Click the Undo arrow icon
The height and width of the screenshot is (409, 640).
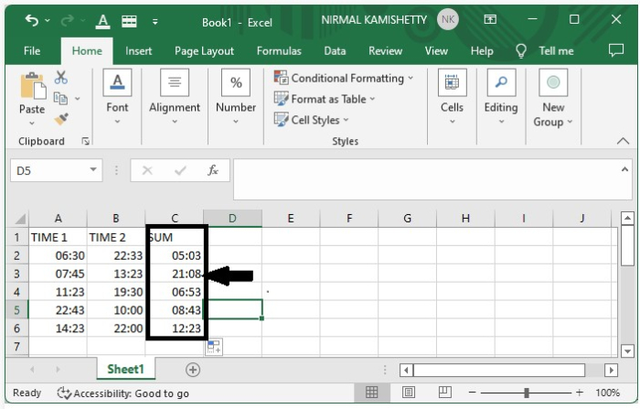pyautogui.click(x=31, y=20)
